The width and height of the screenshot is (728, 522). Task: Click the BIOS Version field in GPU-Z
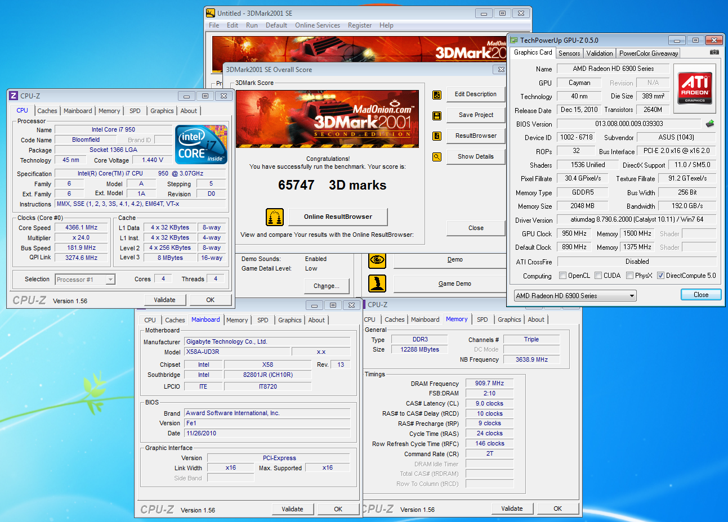tap(629, 124)
